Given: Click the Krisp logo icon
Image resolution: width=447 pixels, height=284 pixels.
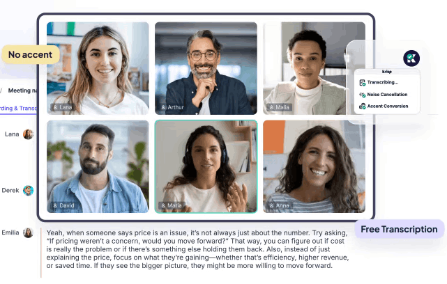Looking at the screenshot, I should coord(411,58).
